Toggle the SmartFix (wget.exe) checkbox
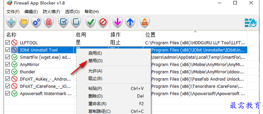 coord(7,57)
